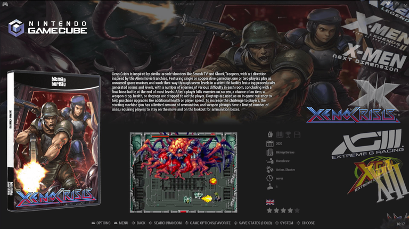409x229 pixels.
Task: Click the 2020 release year value
Action: coord(279,143)
